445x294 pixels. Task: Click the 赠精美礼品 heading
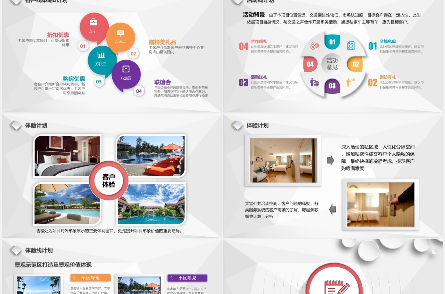pyautogui.click(x=163, y=42)
